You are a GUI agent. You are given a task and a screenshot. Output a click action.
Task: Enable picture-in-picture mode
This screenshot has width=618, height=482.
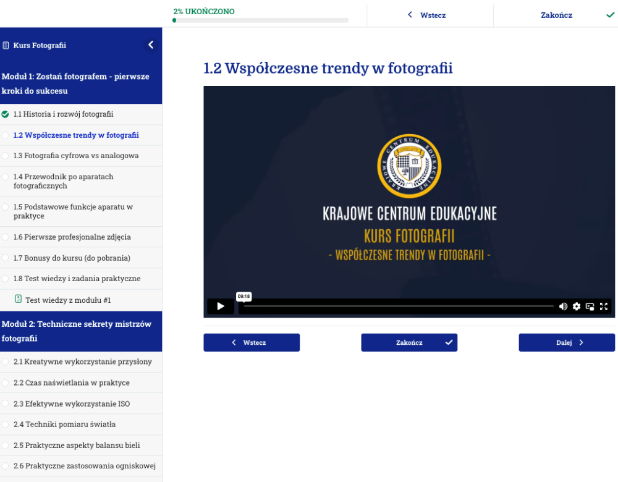(x=590, y=307)
